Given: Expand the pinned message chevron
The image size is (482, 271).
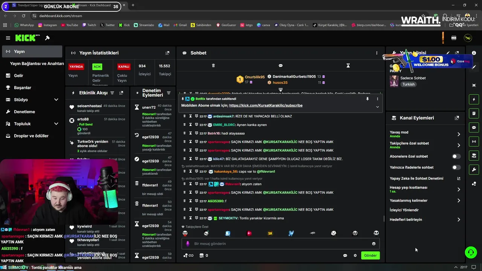Looking at the screenshot, I should coord(377,107).
